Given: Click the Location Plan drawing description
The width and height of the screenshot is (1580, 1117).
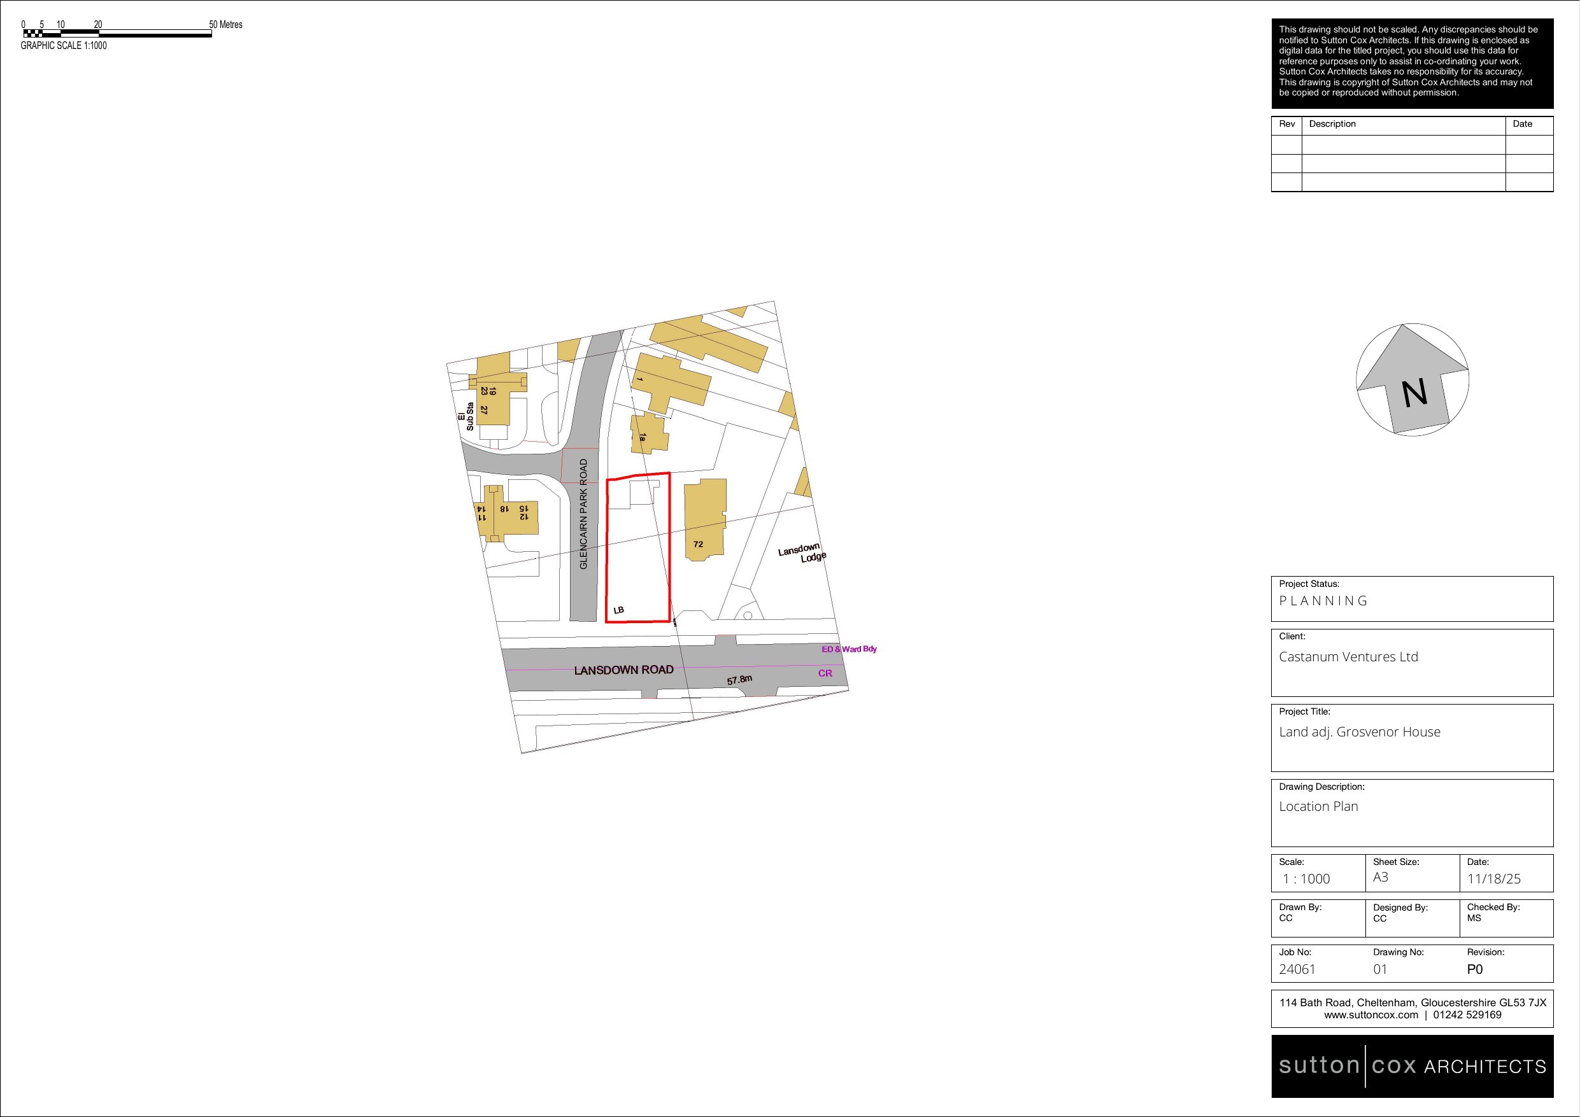Looking at the screenshot, I should click(1318, 806).
